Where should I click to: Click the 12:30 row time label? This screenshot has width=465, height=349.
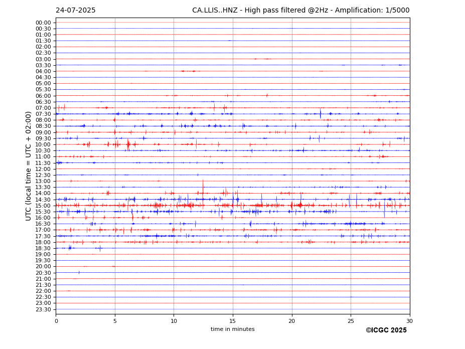click(43, 175)
